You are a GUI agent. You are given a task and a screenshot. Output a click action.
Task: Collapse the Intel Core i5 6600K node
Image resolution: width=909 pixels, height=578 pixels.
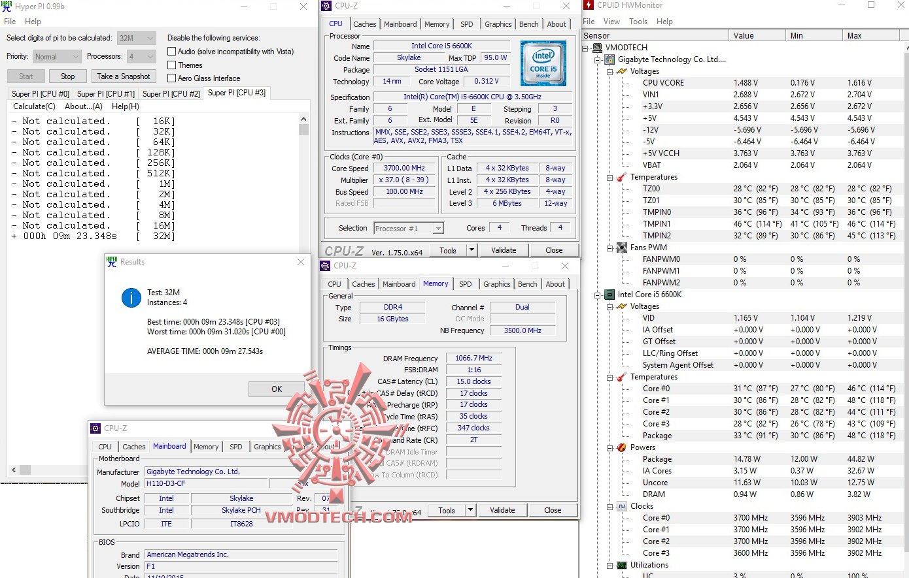[x=598, y=295]
